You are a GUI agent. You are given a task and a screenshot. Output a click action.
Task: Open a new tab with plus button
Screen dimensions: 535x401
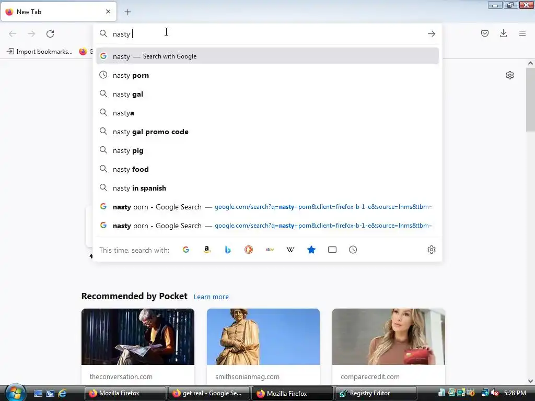coord(127,12)
